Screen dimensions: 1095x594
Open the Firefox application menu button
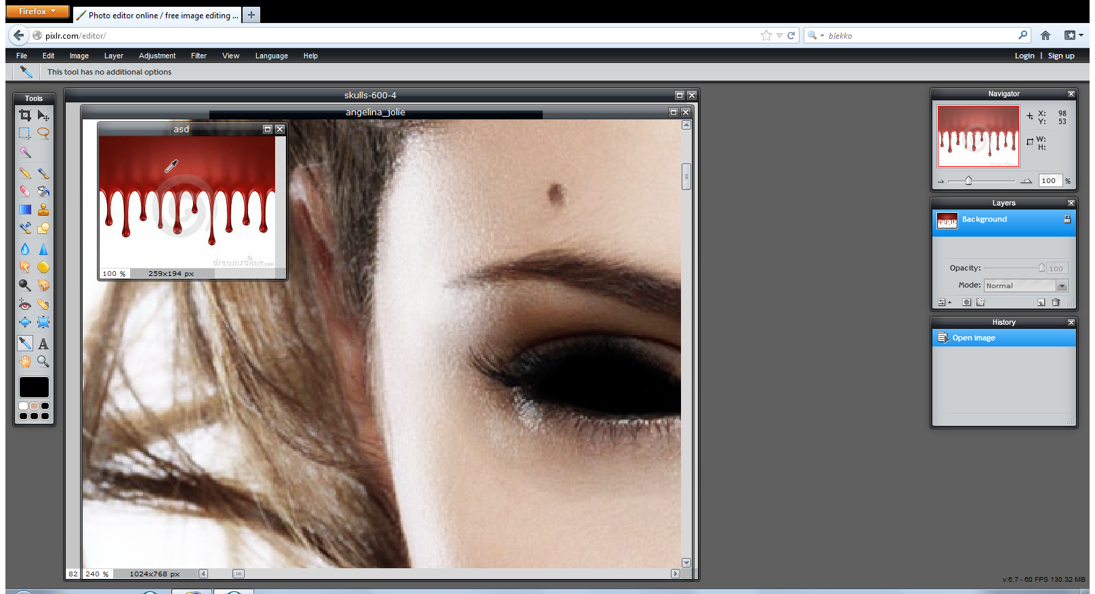[37, 12]
